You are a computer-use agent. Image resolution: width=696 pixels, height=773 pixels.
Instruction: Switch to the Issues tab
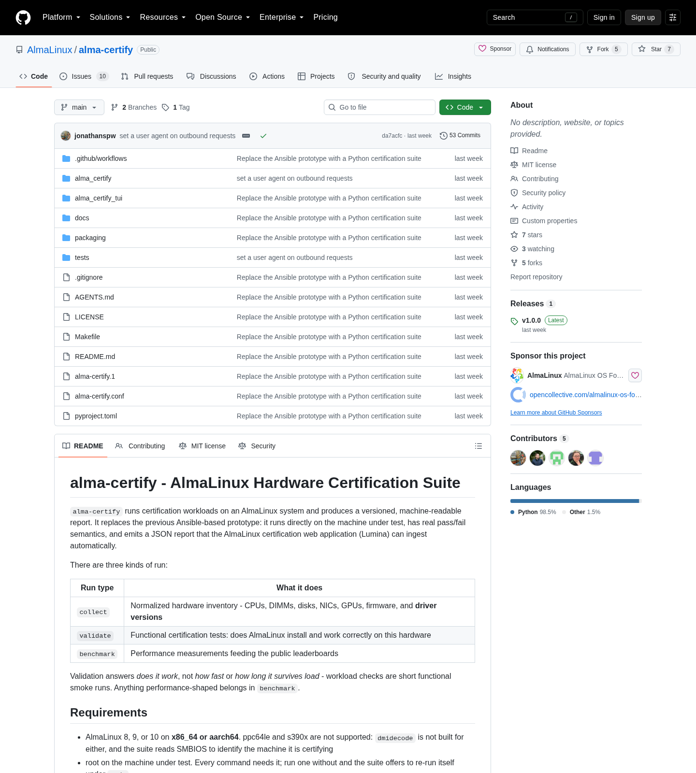click(84, 76)
